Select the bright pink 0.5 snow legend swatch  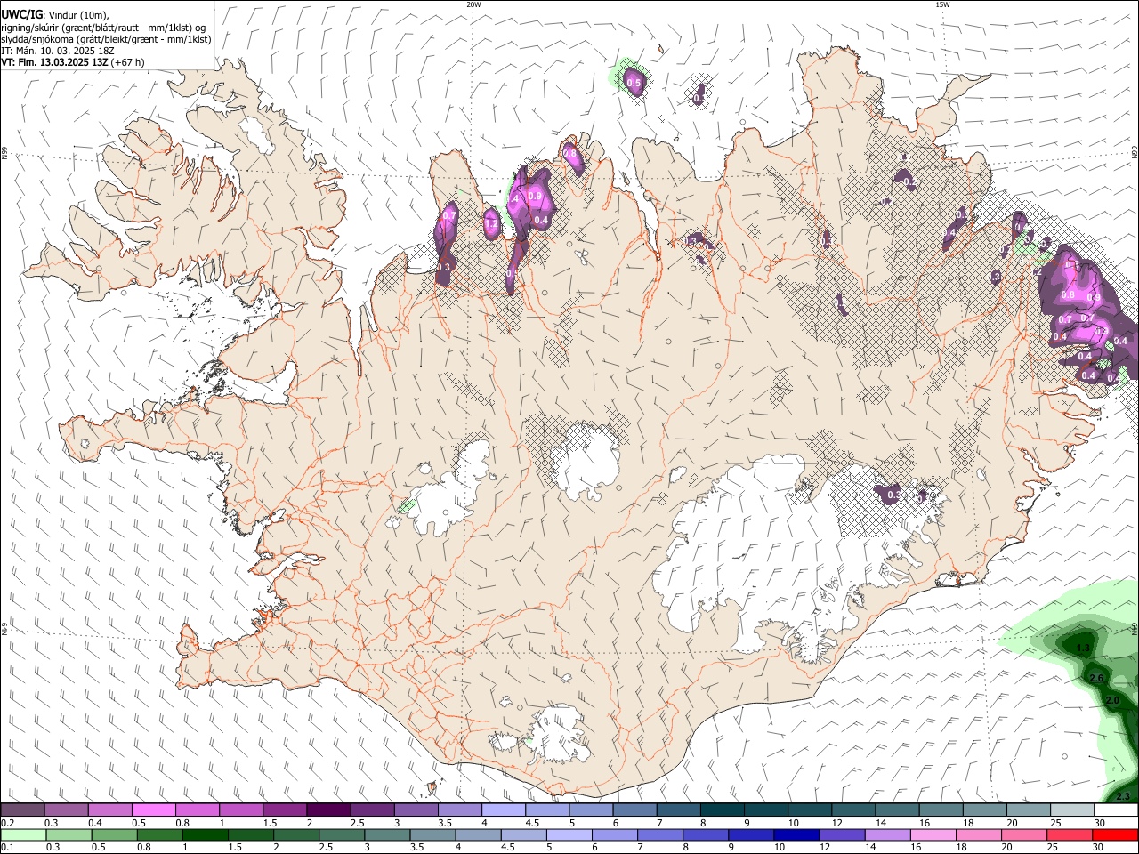tap(153, 810)
